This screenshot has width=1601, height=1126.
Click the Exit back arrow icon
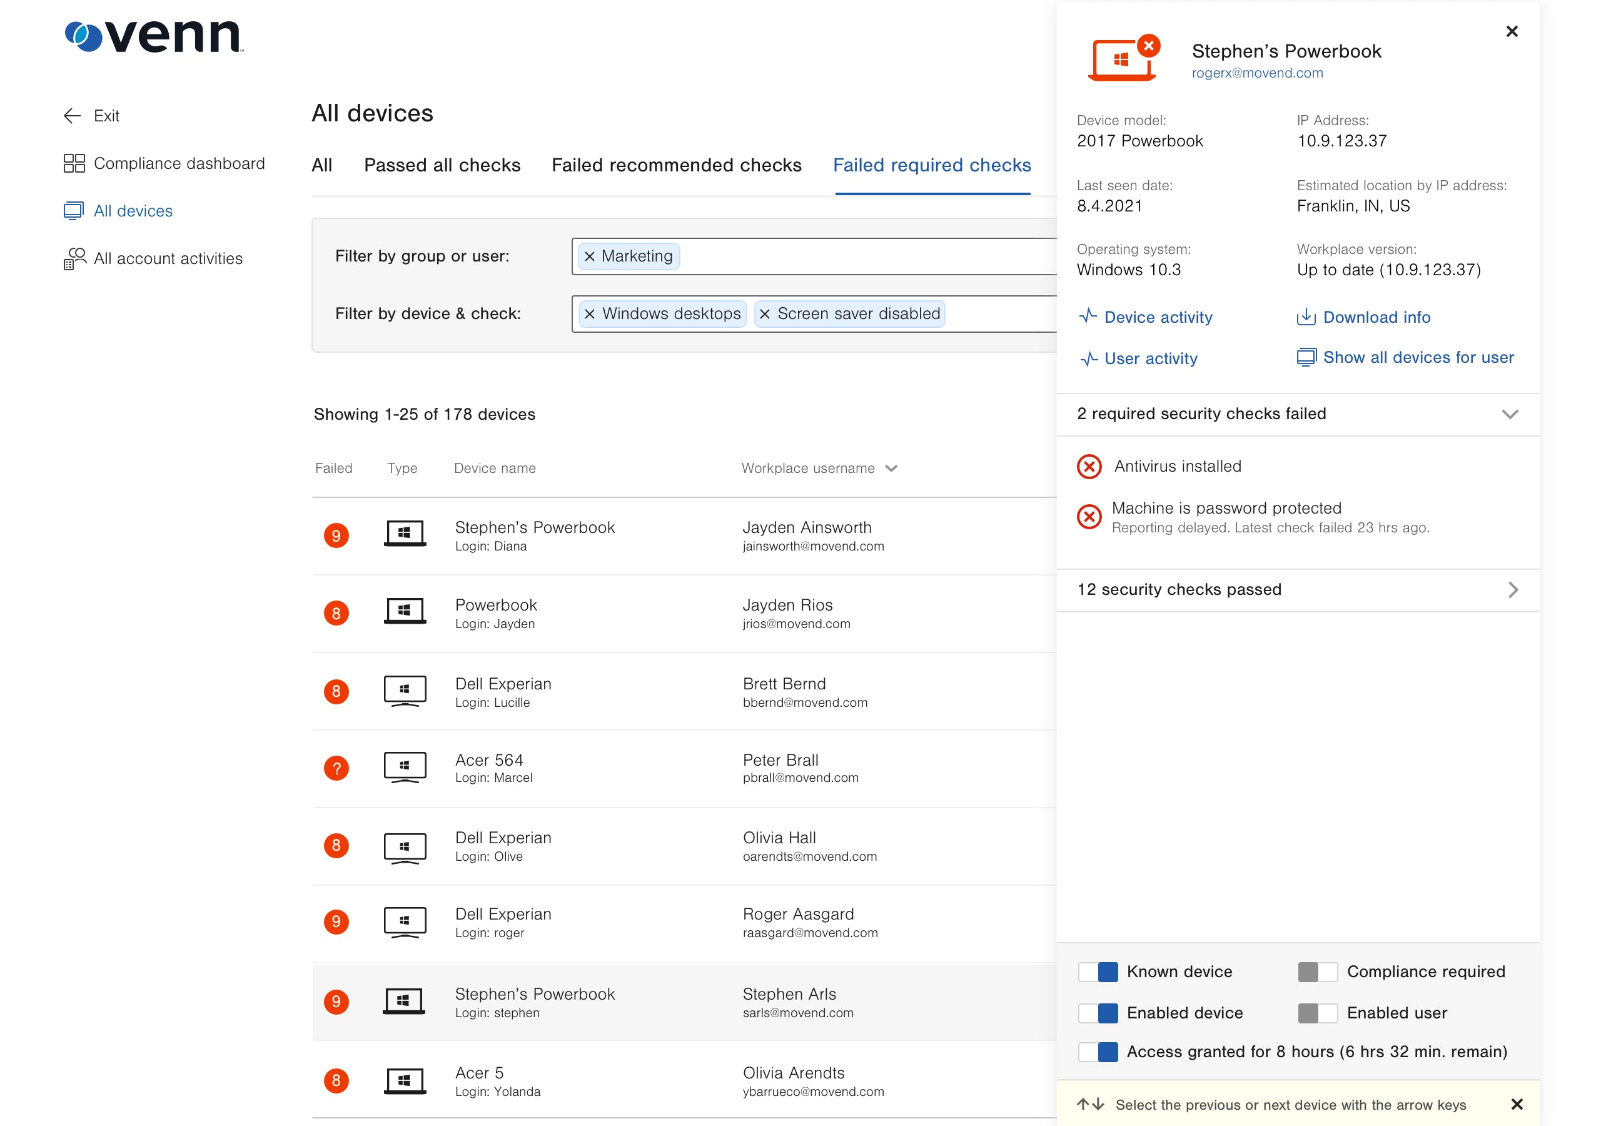pos(73,116)
